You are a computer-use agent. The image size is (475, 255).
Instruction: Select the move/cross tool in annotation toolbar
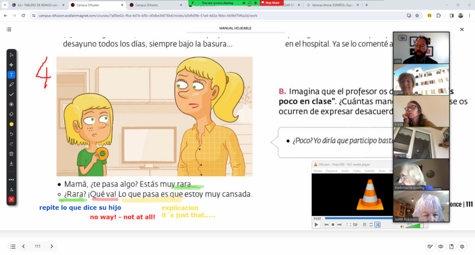[11, 65]
